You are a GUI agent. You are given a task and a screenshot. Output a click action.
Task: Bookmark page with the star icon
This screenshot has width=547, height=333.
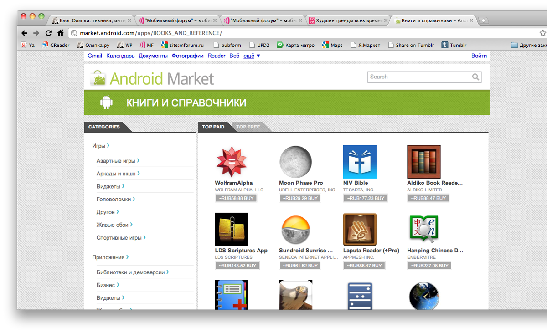point(542,33)
